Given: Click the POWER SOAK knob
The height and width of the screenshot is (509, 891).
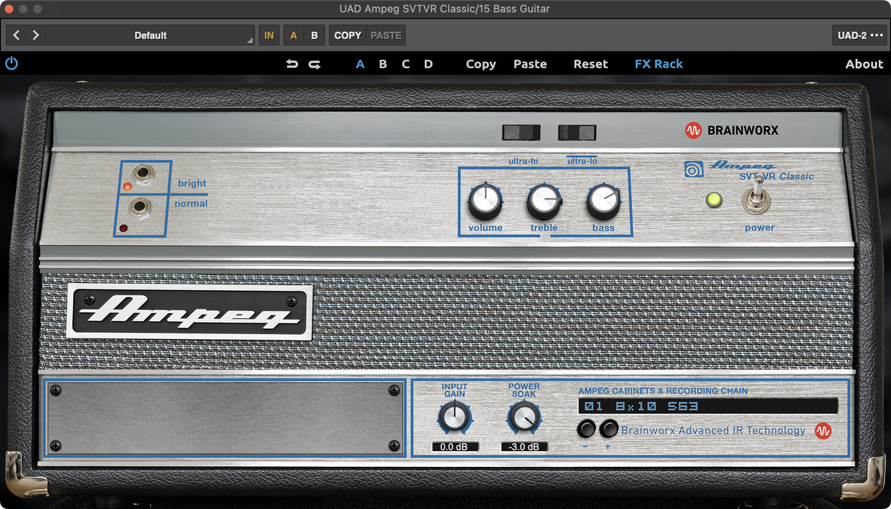Looking at the screenshot, I should coord(524,418).
